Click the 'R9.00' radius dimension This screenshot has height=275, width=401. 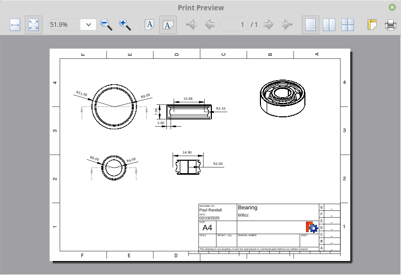[x=146, y=96]
